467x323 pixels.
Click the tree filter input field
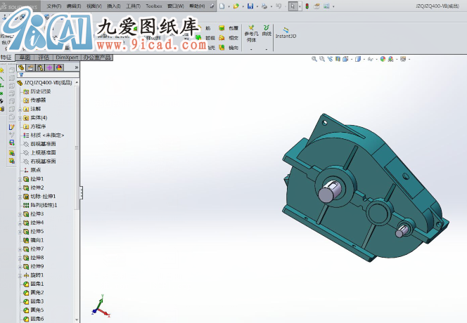[49, 74]
